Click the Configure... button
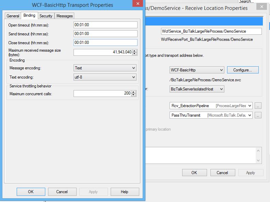 pos(243,70)
